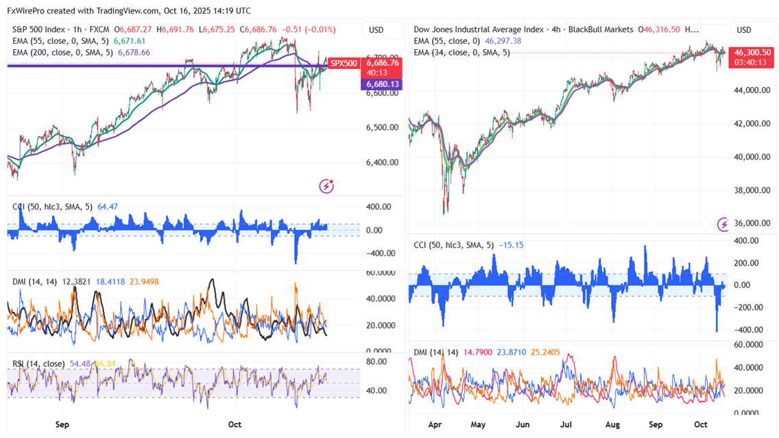Click the lightning replay icon on S&P 500 chart
Image resolution: width=779 pixels, height=438 pixels.
[x=326, y=186]
